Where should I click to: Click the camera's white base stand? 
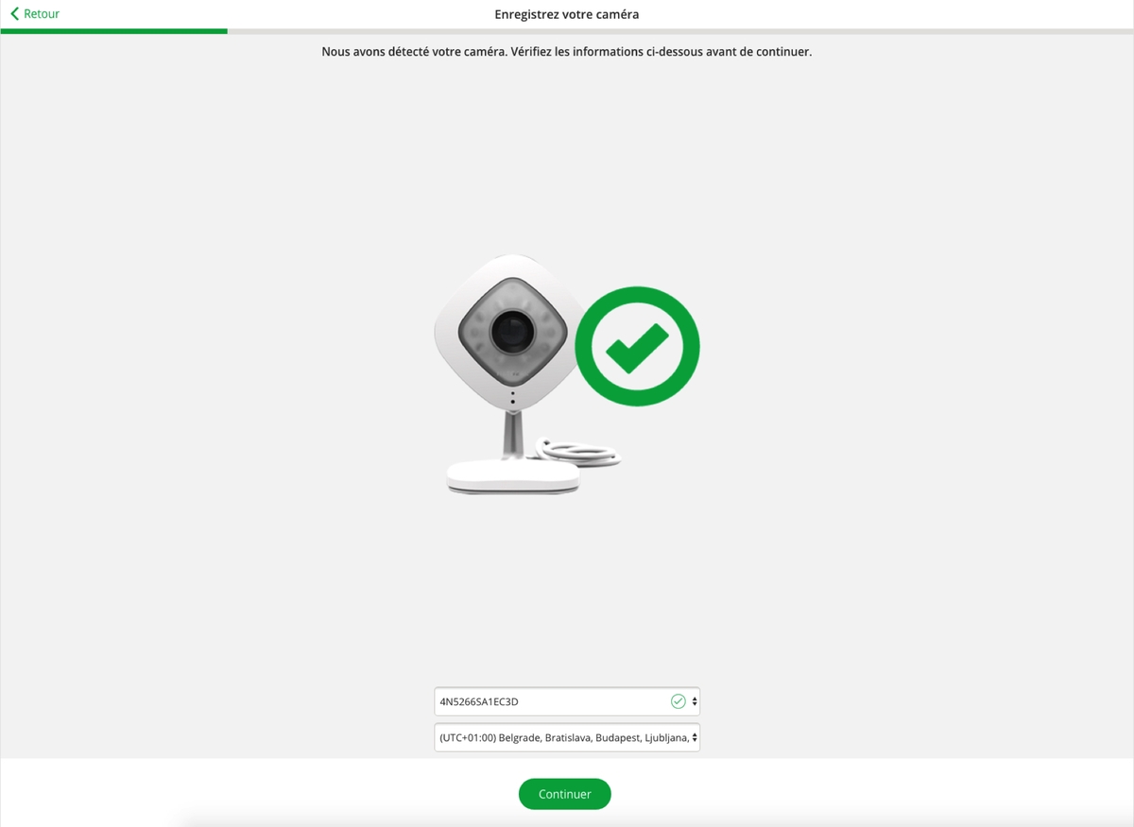(511, 476)
